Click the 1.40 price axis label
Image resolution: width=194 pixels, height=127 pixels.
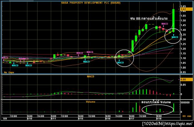183,30
